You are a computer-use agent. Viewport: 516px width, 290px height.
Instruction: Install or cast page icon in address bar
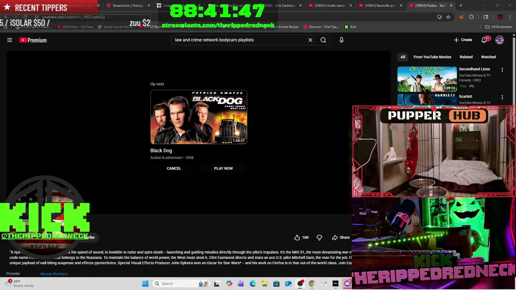click(439, 17)
